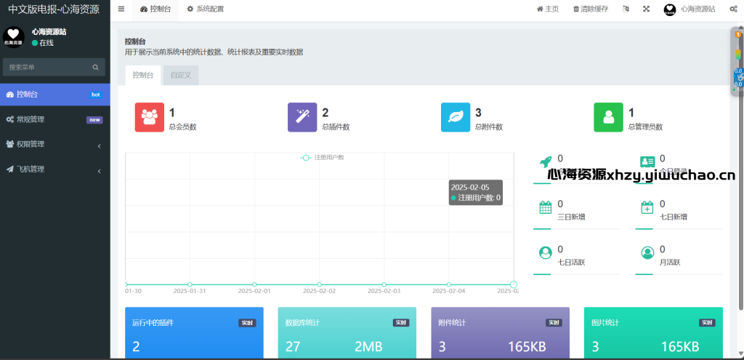Image resolution: width=744 pixels, height=360 pixels.
Task: Click the user circle icon for 七日活跃
Action: [x=546, y=252]
